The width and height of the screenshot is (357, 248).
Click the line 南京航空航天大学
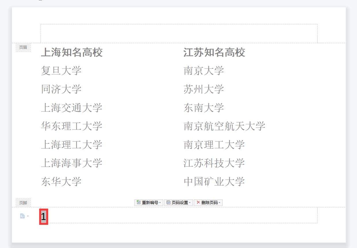[224, 126]
